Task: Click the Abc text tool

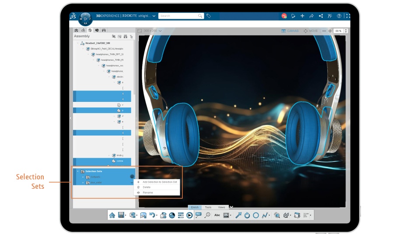Action: tap(217, 215)
